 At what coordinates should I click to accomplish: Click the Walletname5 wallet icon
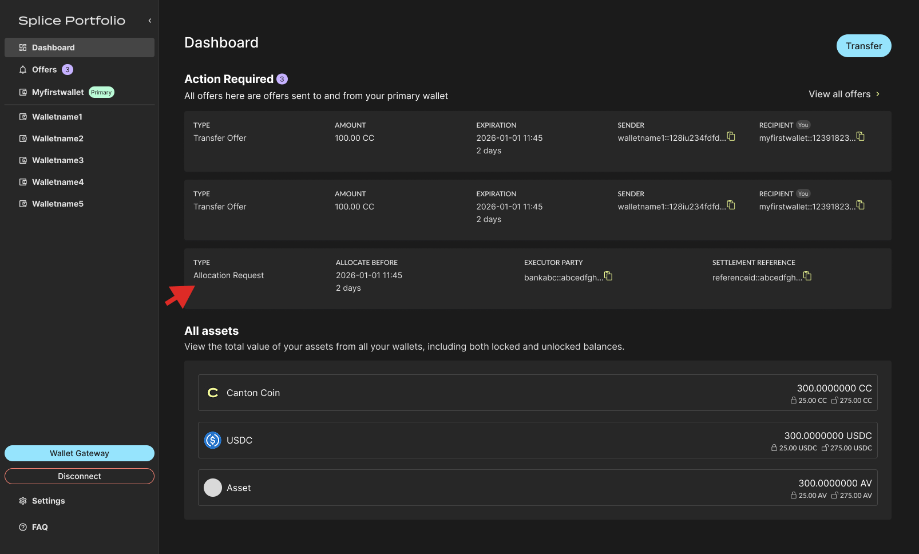tap(23, 204)
